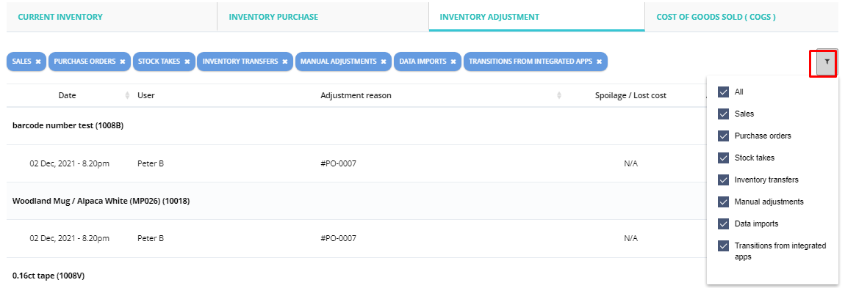This screenshot has width=845, height=288.
Task: Uncheck the Sales checkbox in filter list
Action: (x=723, y=114)
